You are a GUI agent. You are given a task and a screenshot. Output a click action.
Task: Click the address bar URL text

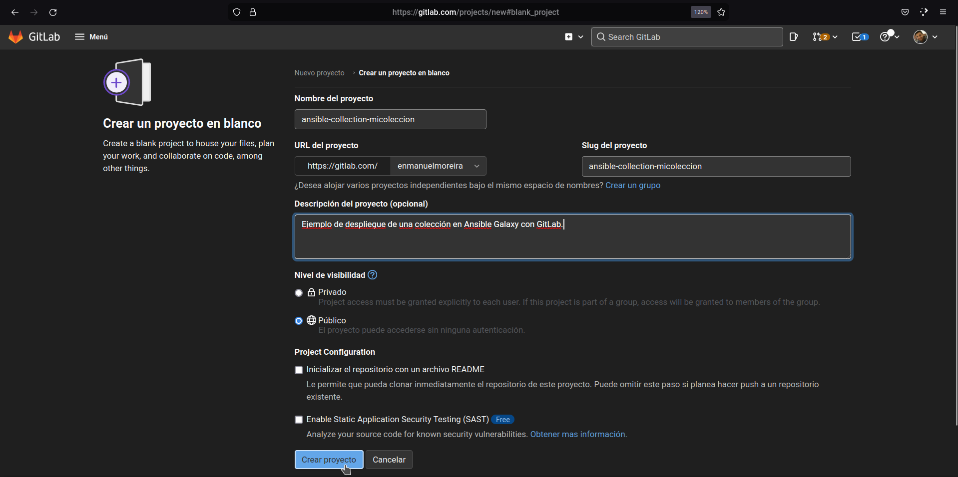tap(476, 12)
